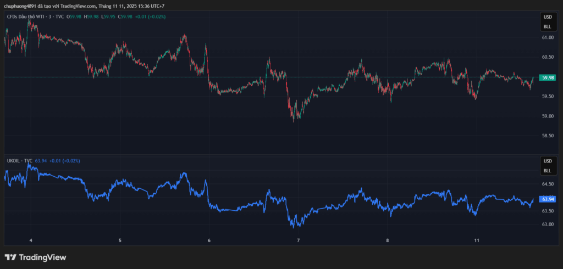Click the WTI legend Open value O59.98
This screenshot has width=563, height=269.
pyautogui.click(x=74, y=16)
